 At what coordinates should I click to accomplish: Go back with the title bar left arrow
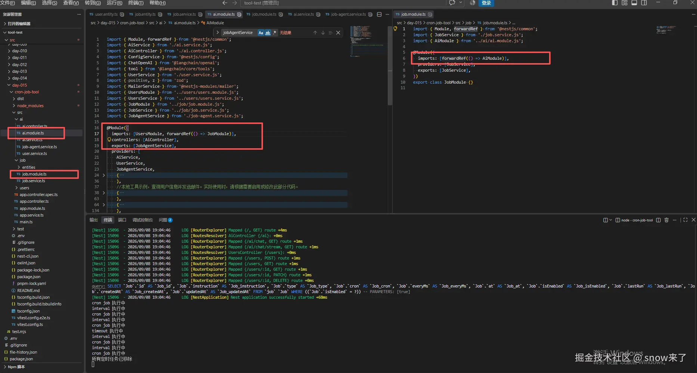click(x=224, y=3)
